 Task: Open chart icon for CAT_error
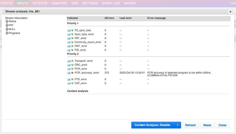(x=69, y=83)
